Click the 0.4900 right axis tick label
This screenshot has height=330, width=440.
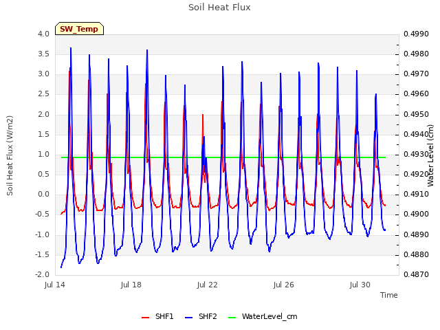tap(416, 214)
